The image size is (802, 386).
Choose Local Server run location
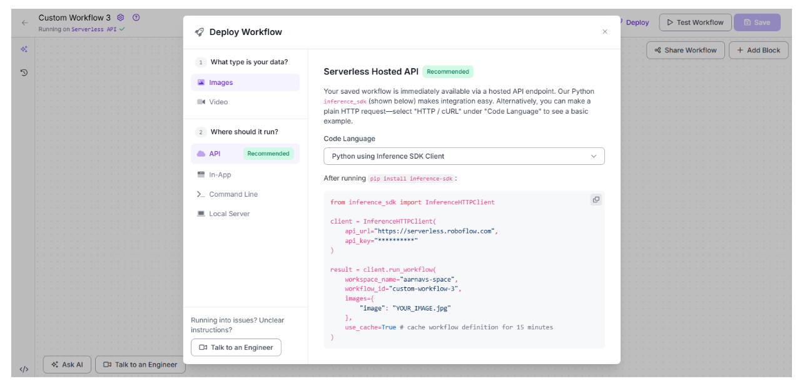point(245,214)
